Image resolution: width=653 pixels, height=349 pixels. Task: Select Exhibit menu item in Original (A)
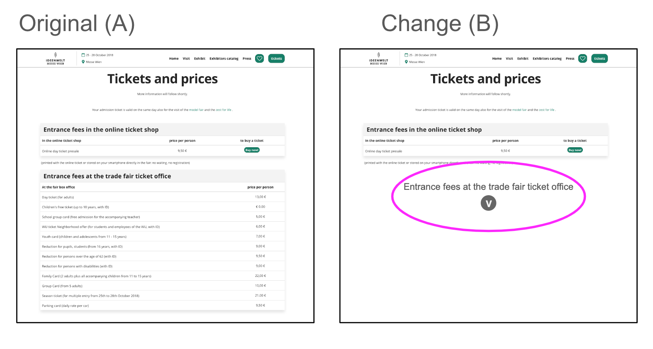[200, 59]
